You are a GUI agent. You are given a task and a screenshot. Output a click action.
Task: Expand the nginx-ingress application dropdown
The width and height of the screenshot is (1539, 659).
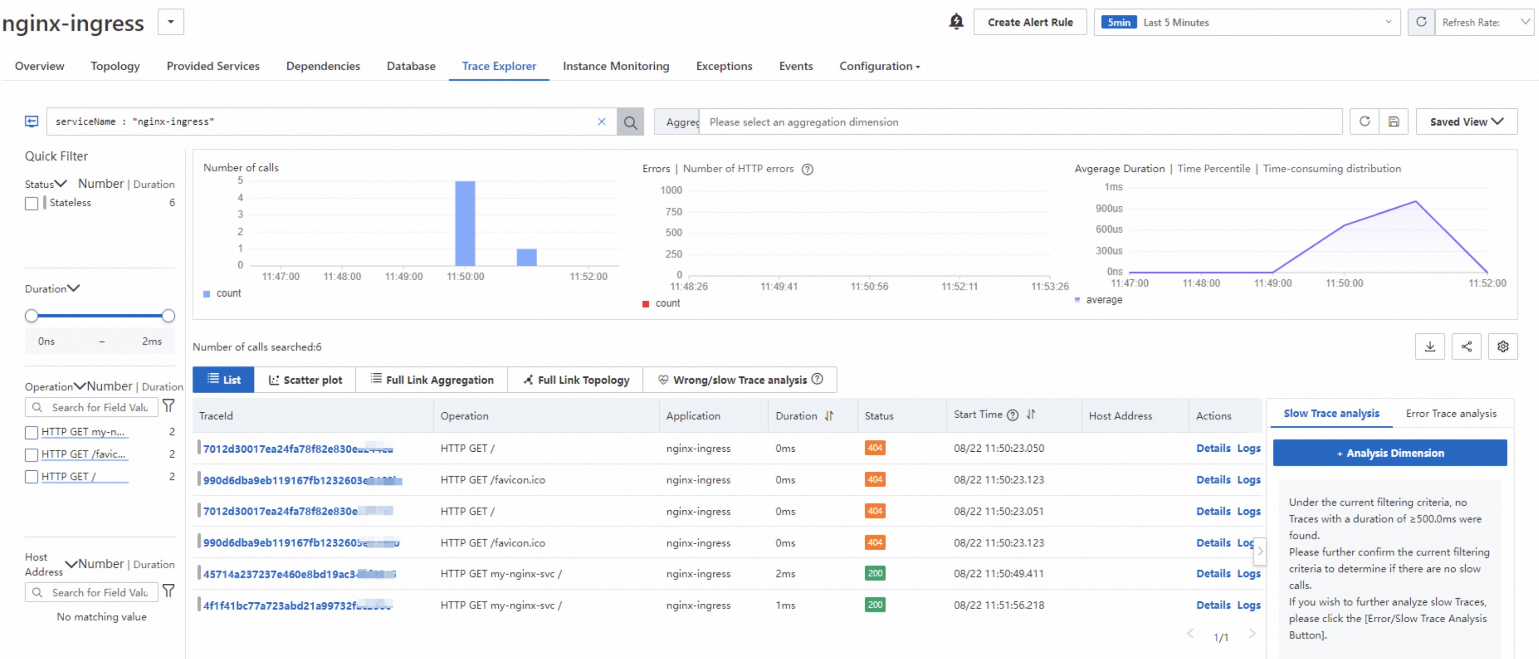coord(170,22)
